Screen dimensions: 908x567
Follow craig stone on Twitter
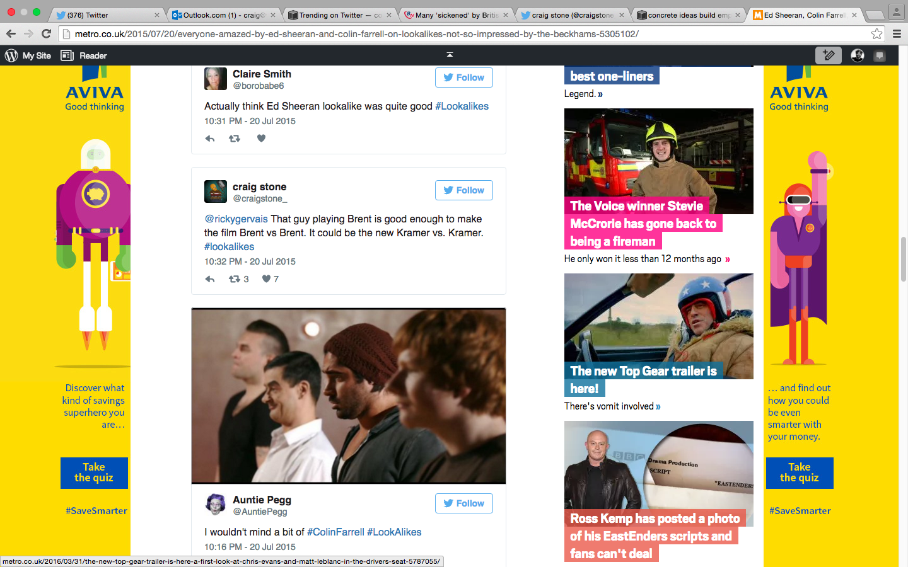[464, 190]
